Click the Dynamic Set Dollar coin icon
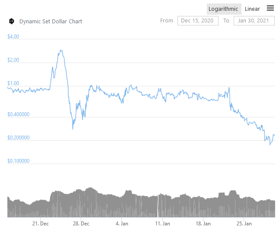This screenshot has width=279, height=231. click(x=12, y=21)
